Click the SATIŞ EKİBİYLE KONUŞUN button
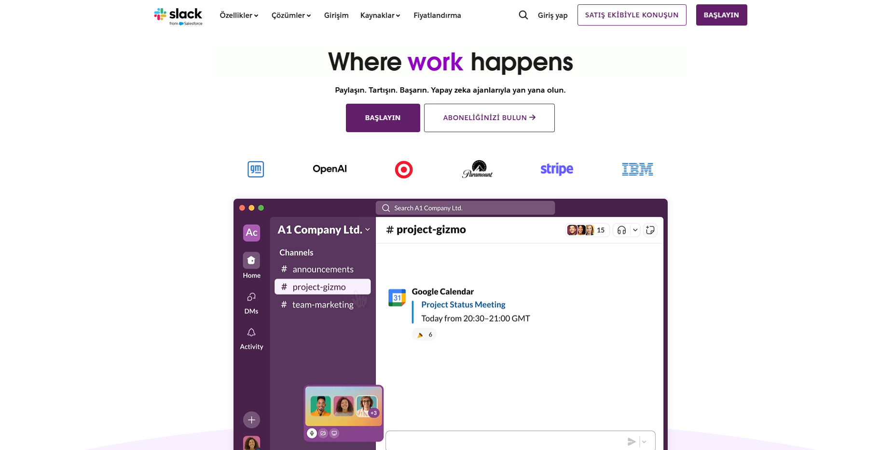 pyautogui.click(x=632, y=15)
